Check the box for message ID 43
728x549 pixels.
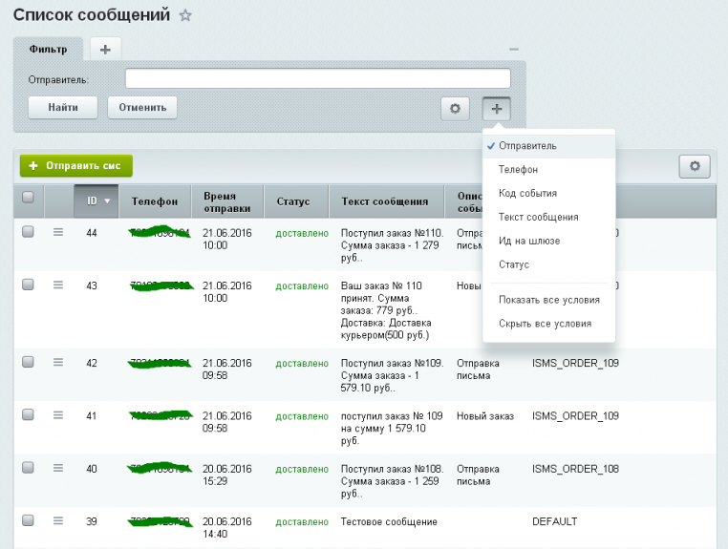tap(28, 285)
